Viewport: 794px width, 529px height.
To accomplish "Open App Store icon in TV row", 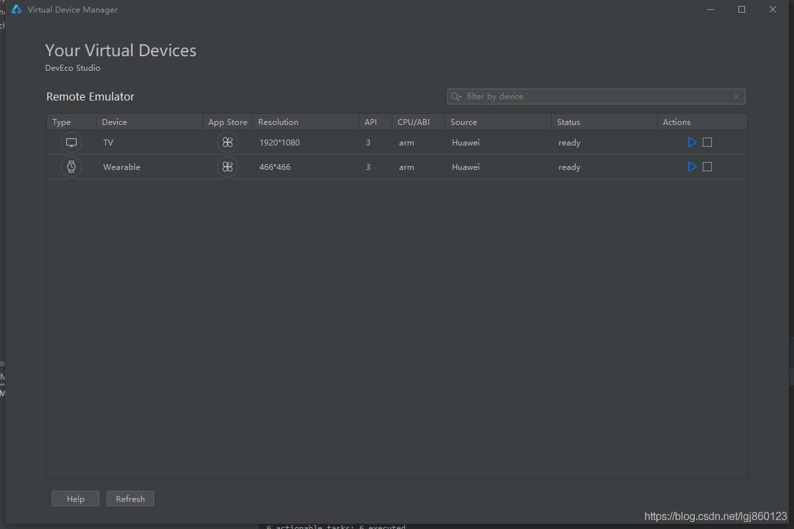I will pos(228,142).
